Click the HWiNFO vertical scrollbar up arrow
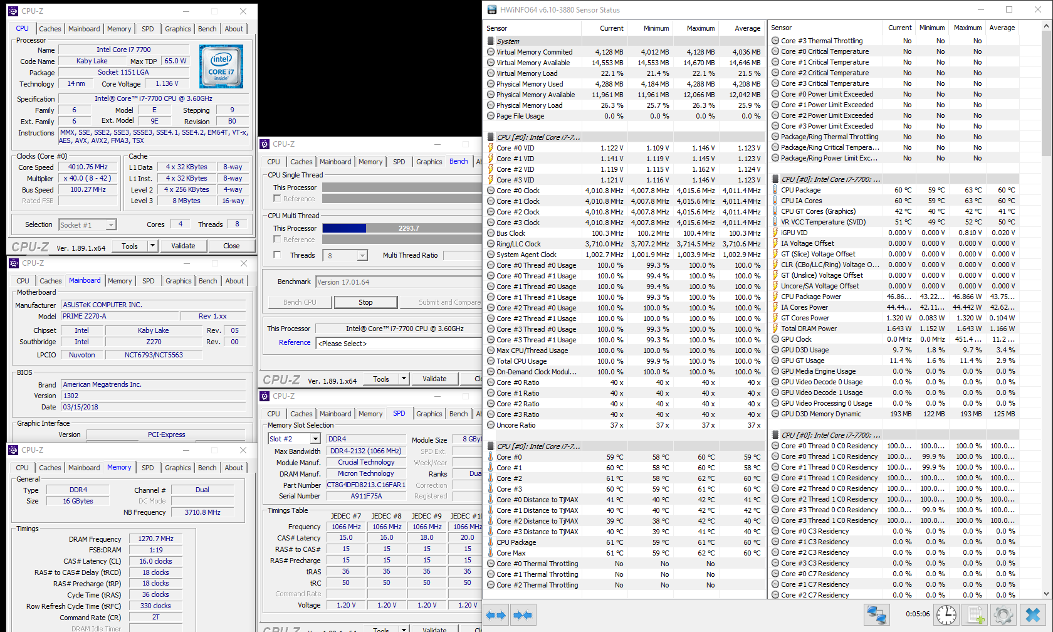This screenshot has width=1053, height=632. coord(1046,26)
